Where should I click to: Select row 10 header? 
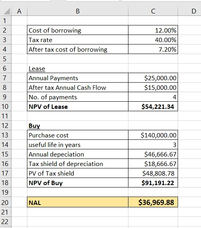[x=6, y=106]
